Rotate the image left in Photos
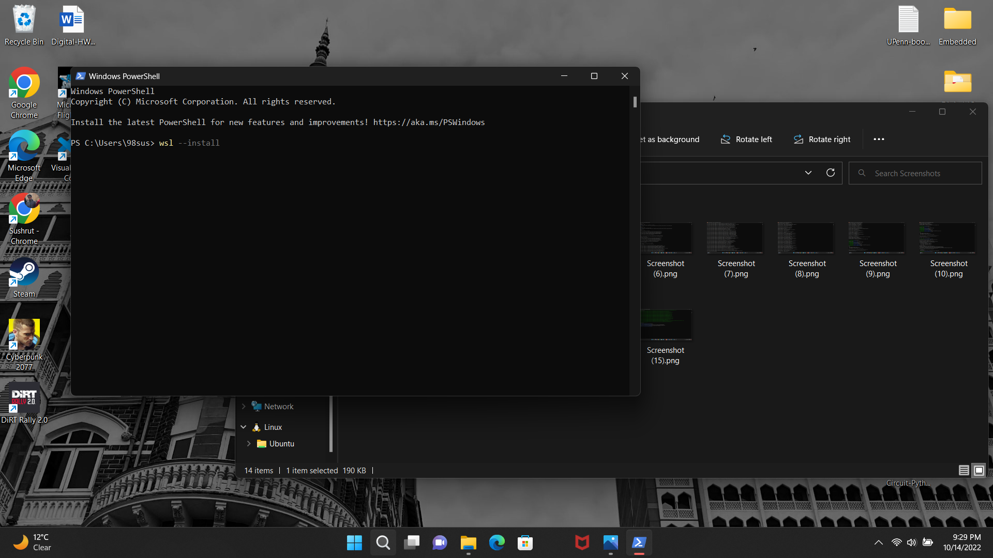 pyautogui.click(x=746, y=139)
